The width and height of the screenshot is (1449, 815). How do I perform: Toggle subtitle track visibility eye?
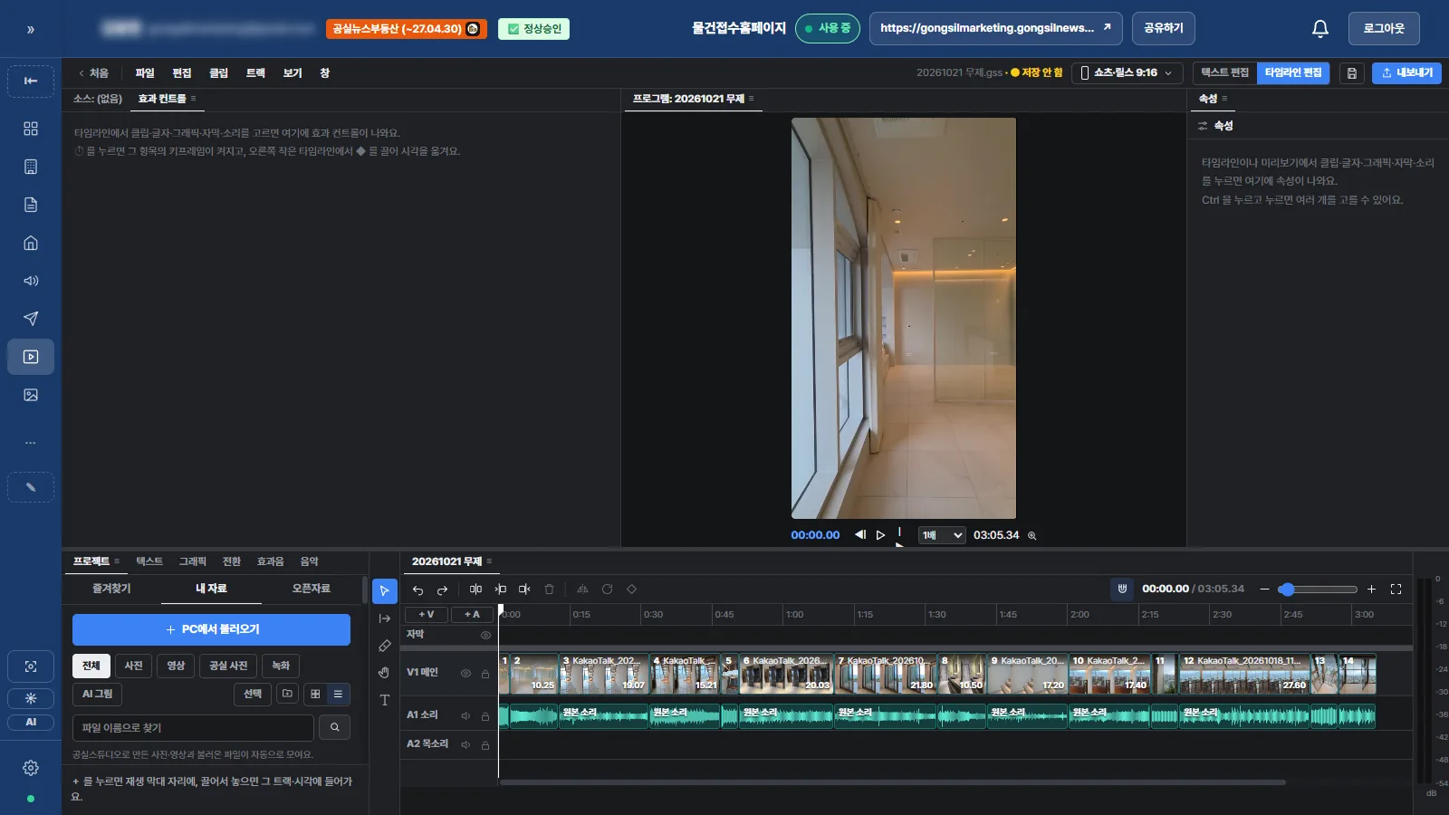(485, 635)
